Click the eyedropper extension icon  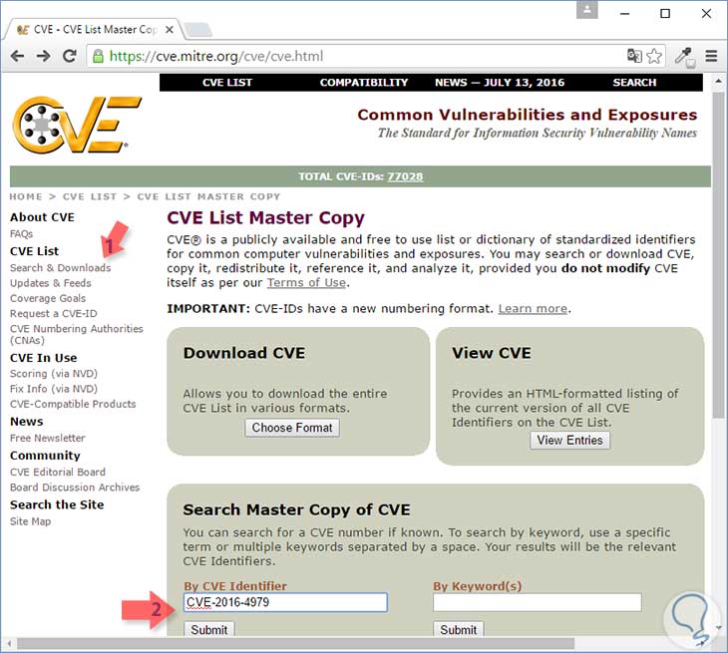684,57
